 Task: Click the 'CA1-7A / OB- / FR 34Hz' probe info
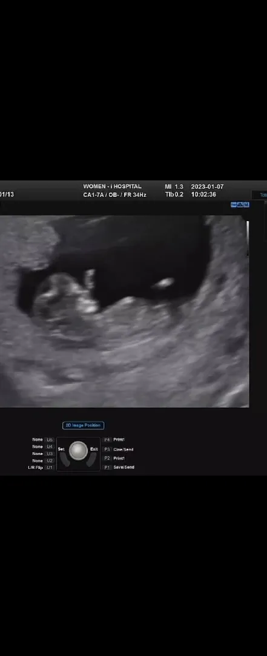click(x=114, y=195)
